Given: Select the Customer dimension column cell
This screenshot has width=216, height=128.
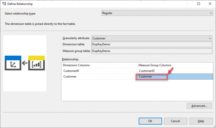Looking at the screenshot, I should coord(99,77).
